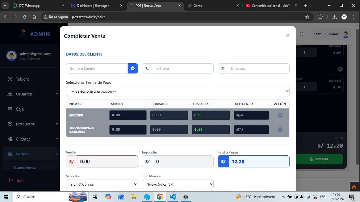
Task: Click the EFECTIVO Monto field
Action: tap(128, 115)
